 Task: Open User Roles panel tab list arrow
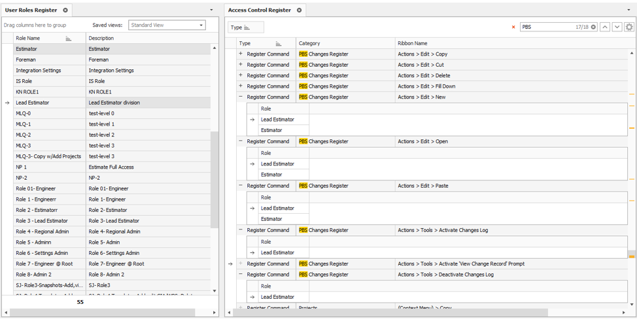[x=211, y=10]
